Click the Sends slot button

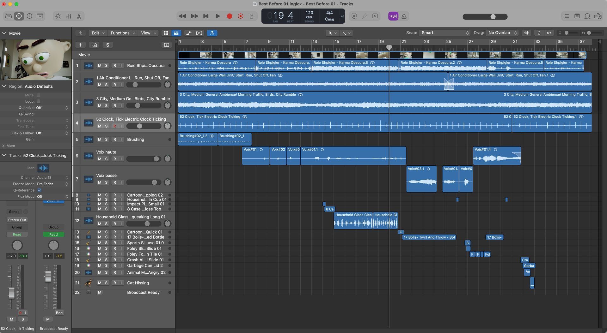click(x=14, y=212)
